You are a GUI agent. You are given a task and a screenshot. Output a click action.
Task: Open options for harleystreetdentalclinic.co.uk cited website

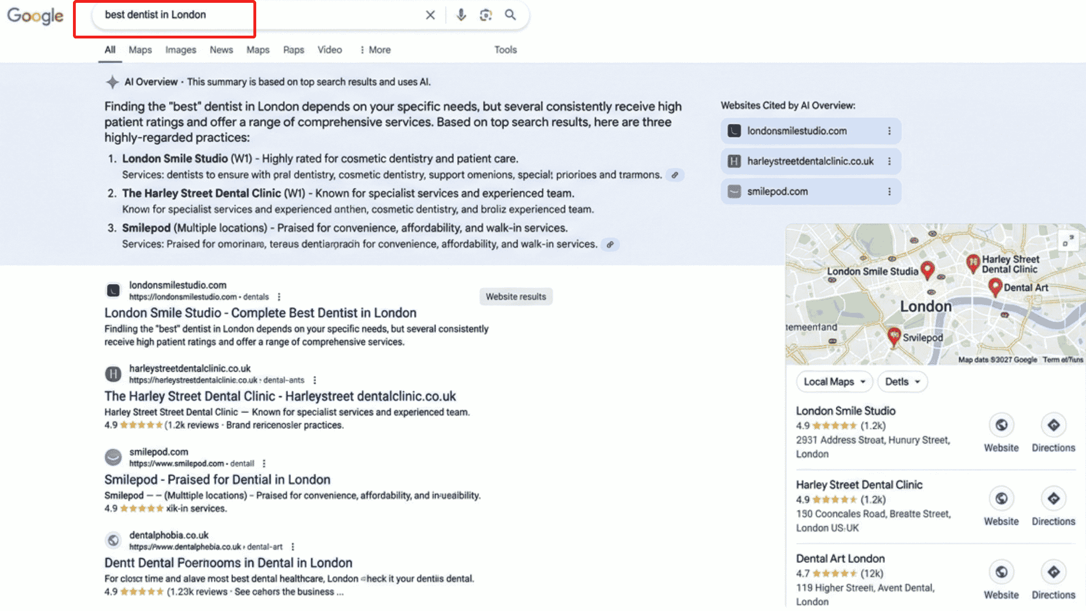pyautogui.click(x=889, y=162)
